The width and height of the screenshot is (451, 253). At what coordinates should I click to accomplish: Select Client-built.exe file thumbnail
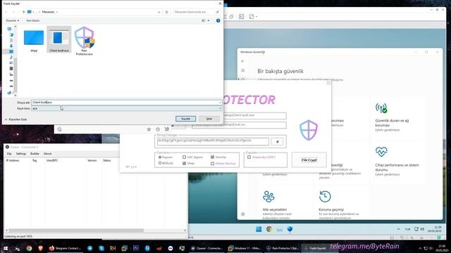59,39
